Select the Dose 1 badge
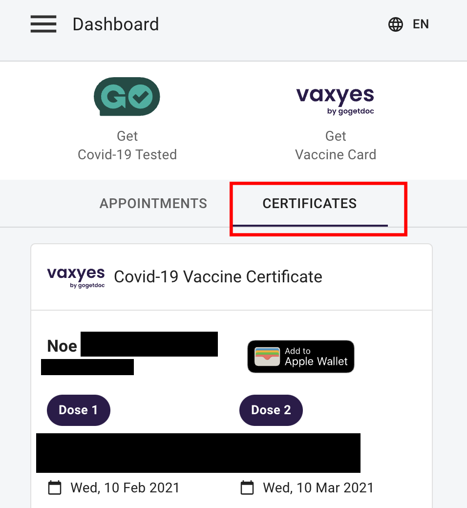 [x=78, y=410]
